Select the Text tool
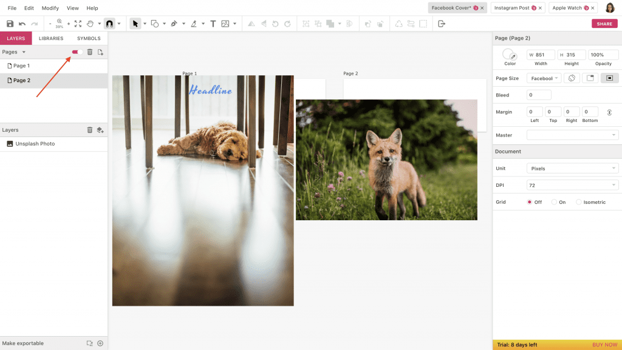 [212, 24]
